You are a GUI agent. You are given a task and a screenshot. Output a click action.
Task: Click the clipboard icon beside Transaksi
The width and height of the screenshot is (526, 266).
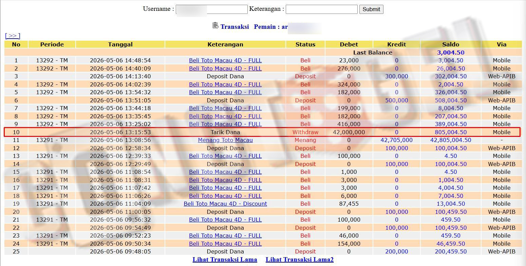point(215,25)
